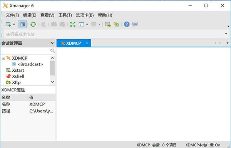The height and width of the screenshot is (148, 231).
Task: Click the green Full screen arrows icon
Action: tap(73, 24)
